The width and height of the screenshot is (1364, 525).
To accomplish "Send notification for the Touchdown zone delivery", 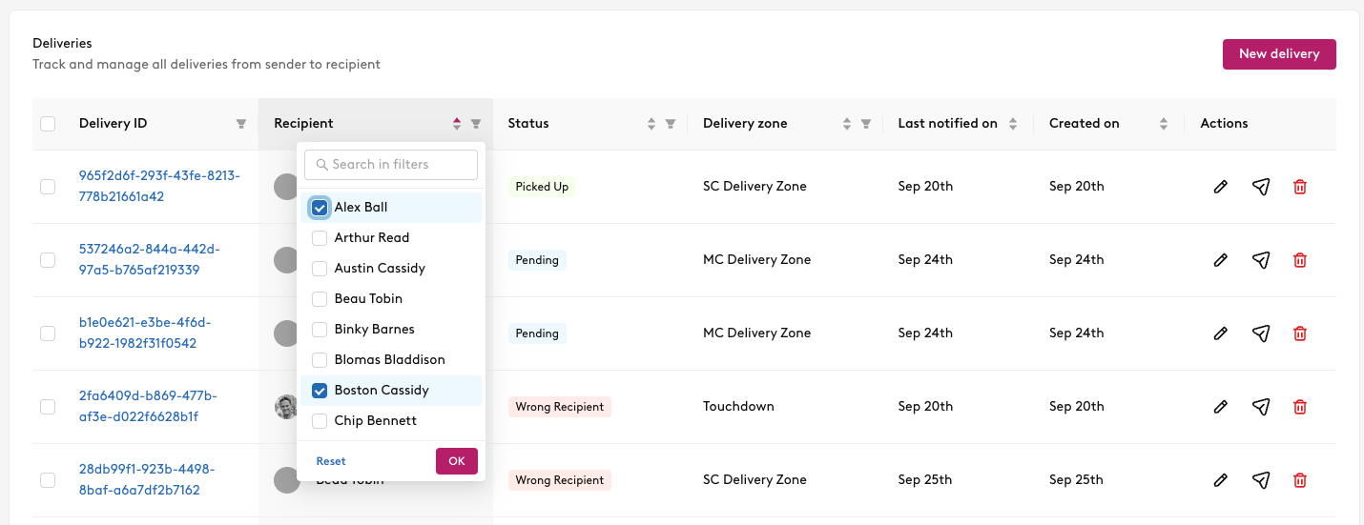I will pyautogui.click(x=1261, y=407).
